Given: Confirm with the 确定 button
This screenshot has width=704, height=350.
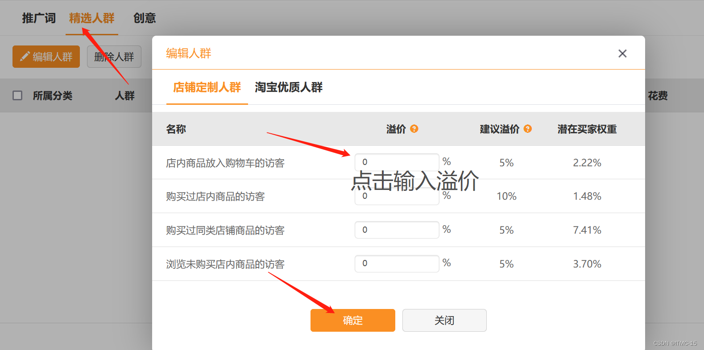Looking at the screenshot, I should [353, 320].
